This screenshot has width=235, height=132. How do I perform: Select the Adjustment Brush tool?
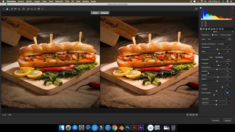(35, 9)
